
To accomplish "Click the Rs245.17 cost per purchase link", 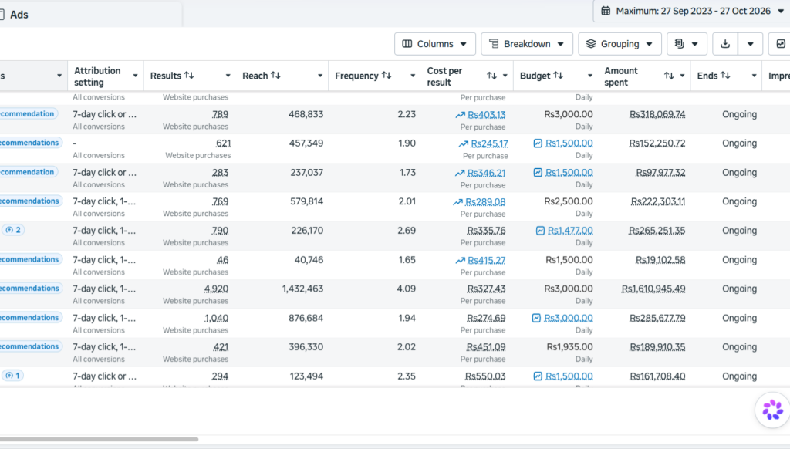I will tap(489, 143).
